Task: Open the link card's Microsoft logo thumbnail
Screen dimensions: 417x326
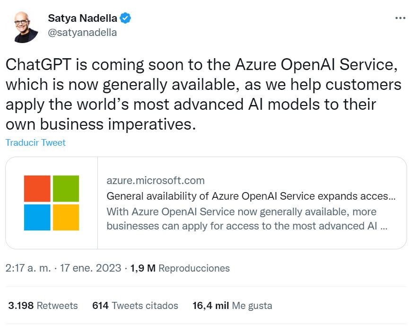Action: (x=52, y=203)
